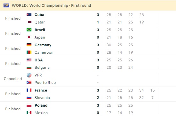Click the Slovenia flag icon
The width and height of the screenshot is (176, 116).
click(x=29, y=98)
